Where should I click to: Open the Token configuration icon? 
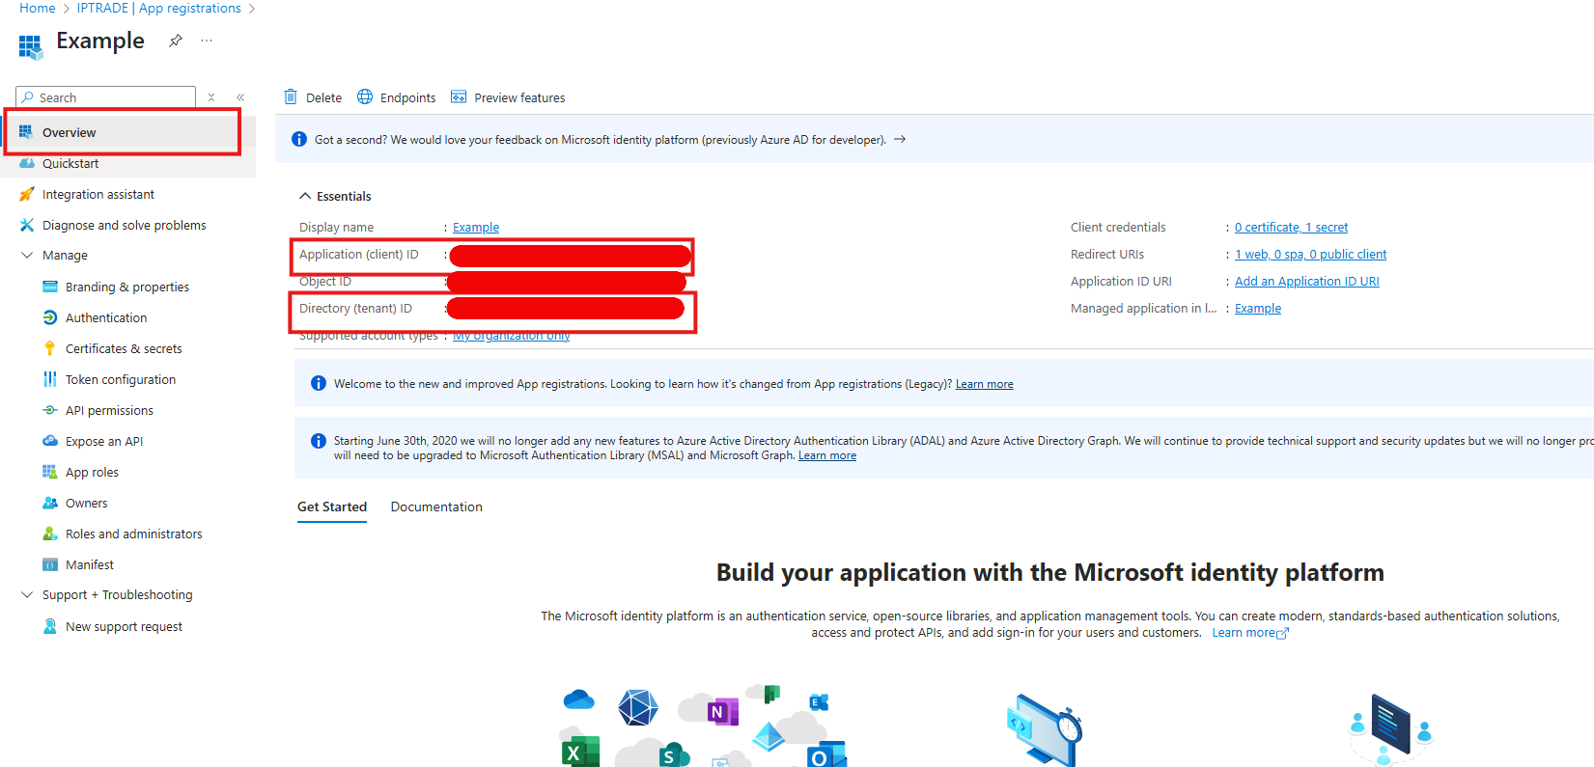coord(50,379)
